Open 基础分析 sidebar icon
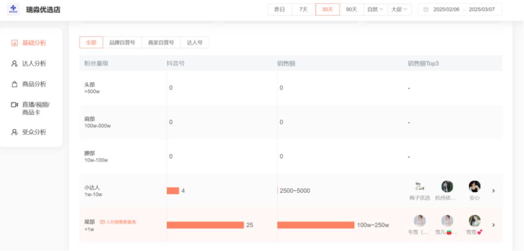The width and height of the screenshot is (524, 251). pos(15,43)
